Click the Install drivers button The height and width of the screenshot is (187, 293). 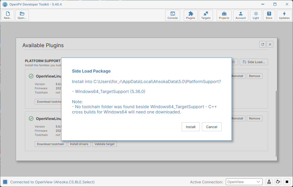coord(79,144)
